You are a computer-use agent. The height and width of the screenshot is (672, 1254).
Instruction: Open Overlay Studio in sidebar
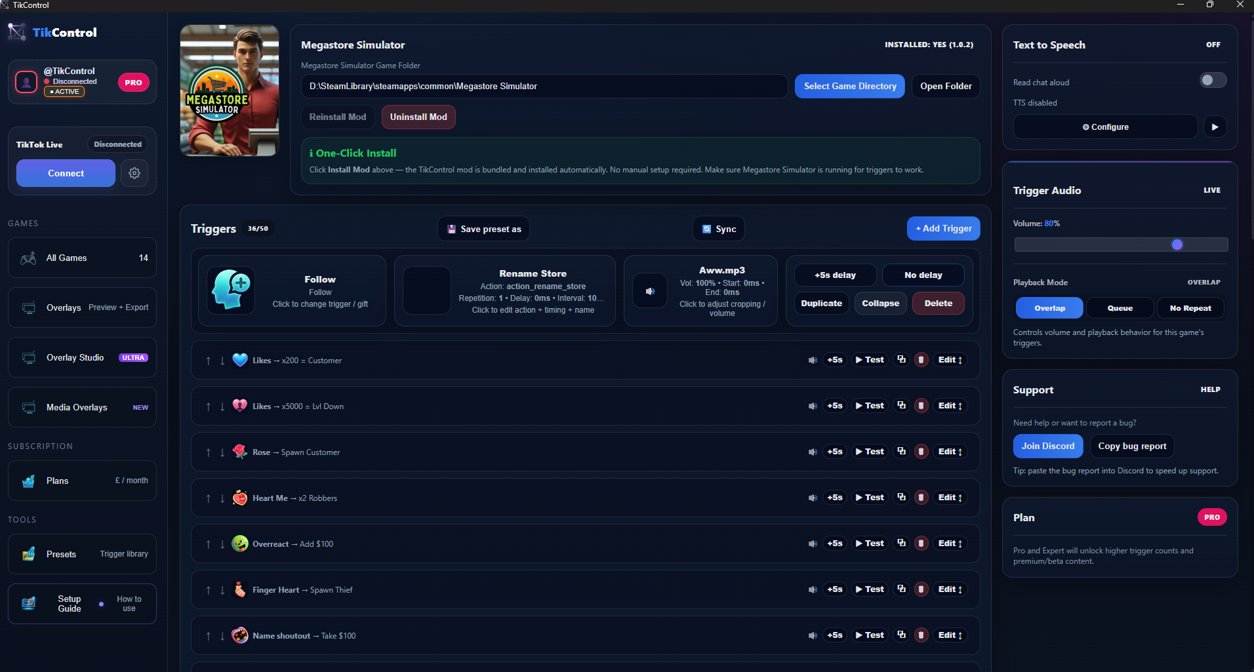point(82,357)
